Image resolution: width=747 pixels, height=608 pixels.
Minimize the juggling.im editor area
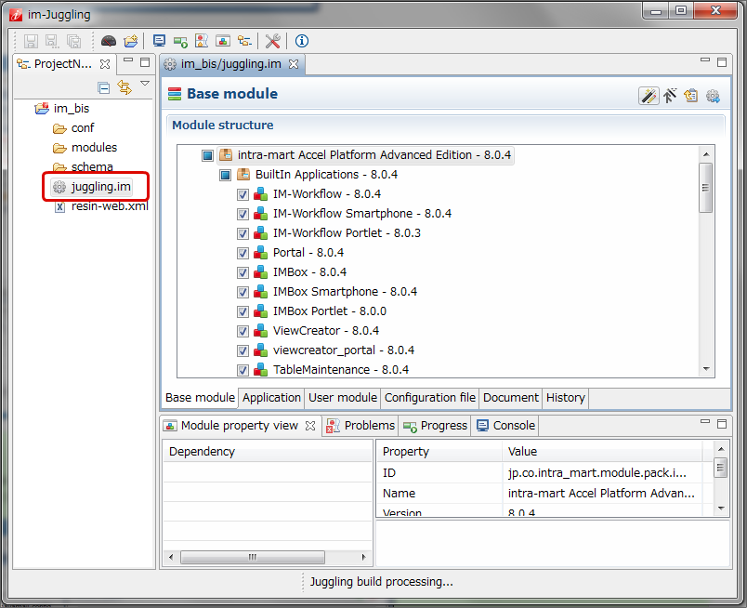[705, 60]
